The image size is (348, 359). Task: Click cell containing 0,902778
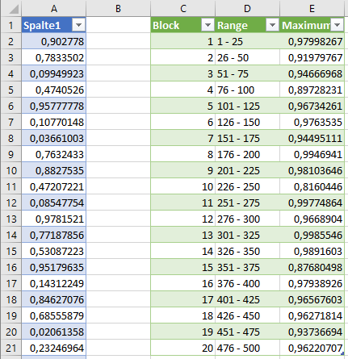tap(54, 41)
